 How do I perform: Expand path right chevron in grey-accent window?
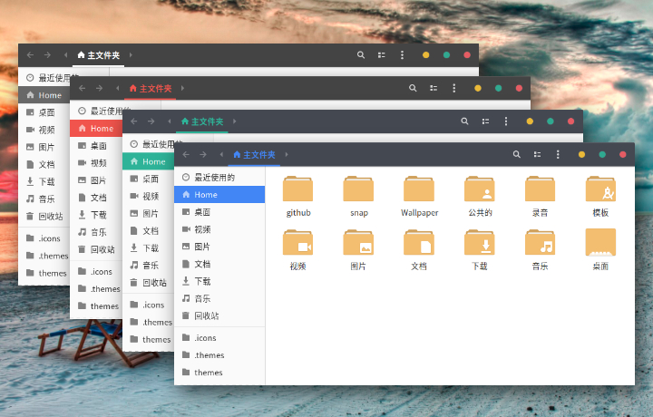[131, 55]
